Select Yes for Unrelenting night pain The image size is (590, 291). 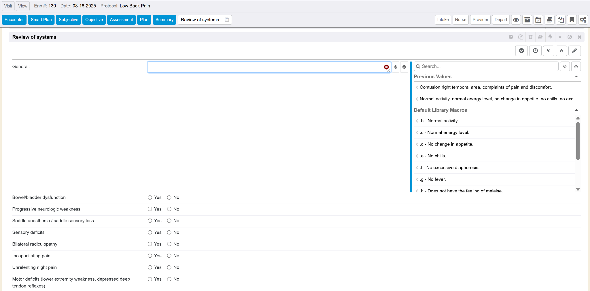(150, 267)
